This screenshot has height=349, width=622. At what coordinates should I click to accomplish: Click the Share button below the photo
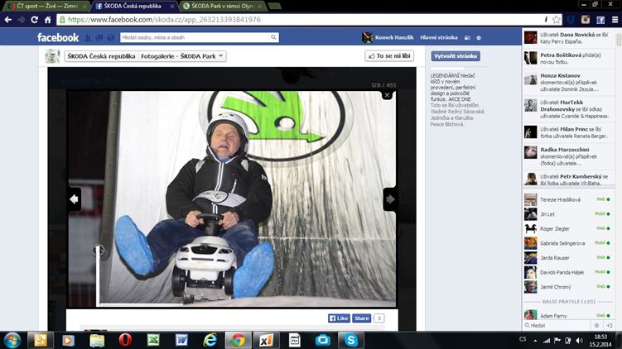tap(362, 318)
